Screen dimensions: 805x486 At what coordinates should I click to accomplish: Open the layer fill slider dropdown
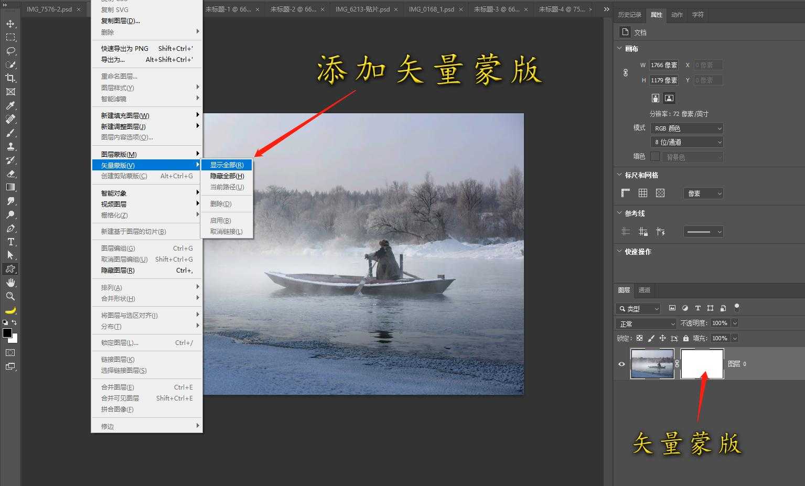click(735, 338)
